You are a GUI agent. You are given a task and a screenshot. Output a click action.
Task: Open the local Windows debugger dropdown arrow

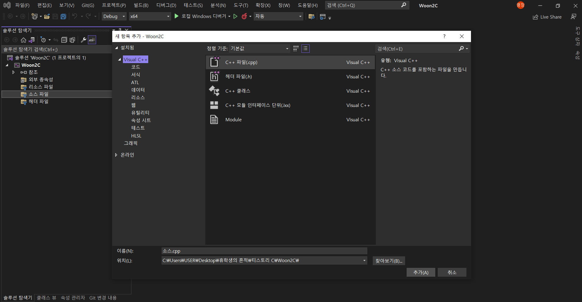[229, 16]
